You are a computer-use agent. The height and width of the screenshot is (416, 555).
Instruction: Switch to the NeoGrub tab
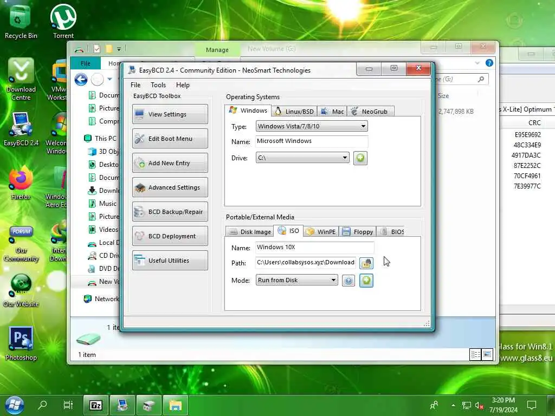click(x=370, y=112)
